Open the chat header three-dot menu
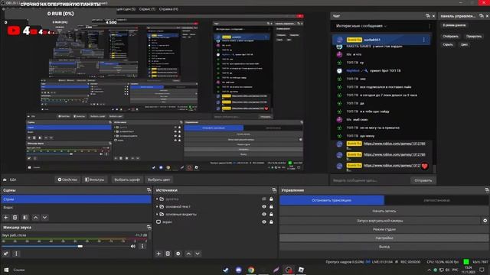 pyautogui.click(x=430, y=26)
